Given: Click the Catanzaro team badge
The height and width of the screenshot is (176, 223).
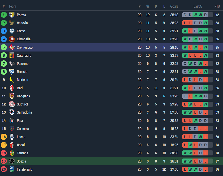Looking at the screenshot, I should click(12, 56).
